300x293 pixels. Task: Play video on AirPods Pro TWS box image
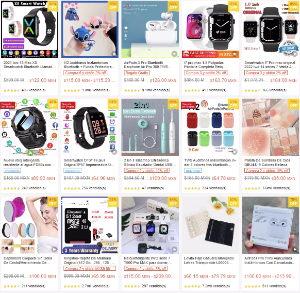(295, 250)
